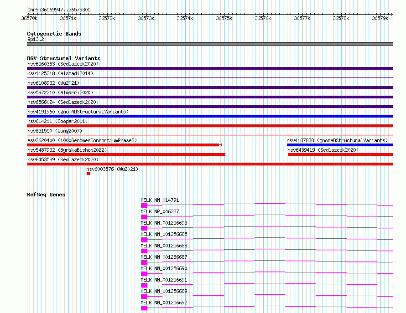This screenshot has height=313, width=406.
Task: Click the MELK|NM_001256685 transcript label
Action: click(x=164, y=234)
